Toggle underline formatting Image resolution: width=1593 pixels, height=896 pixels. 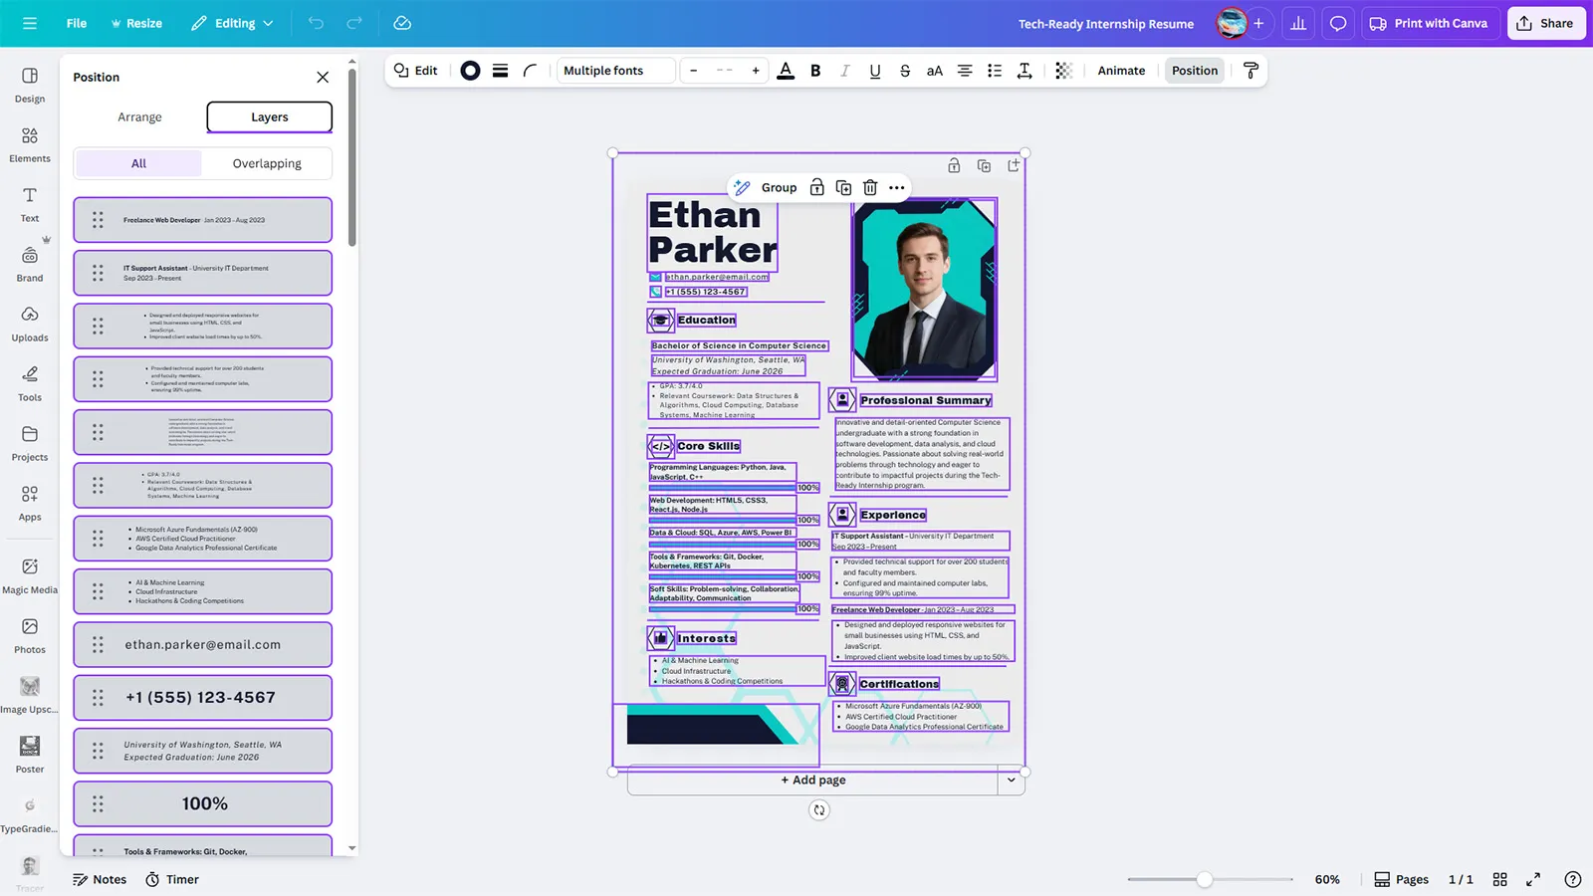874,71
